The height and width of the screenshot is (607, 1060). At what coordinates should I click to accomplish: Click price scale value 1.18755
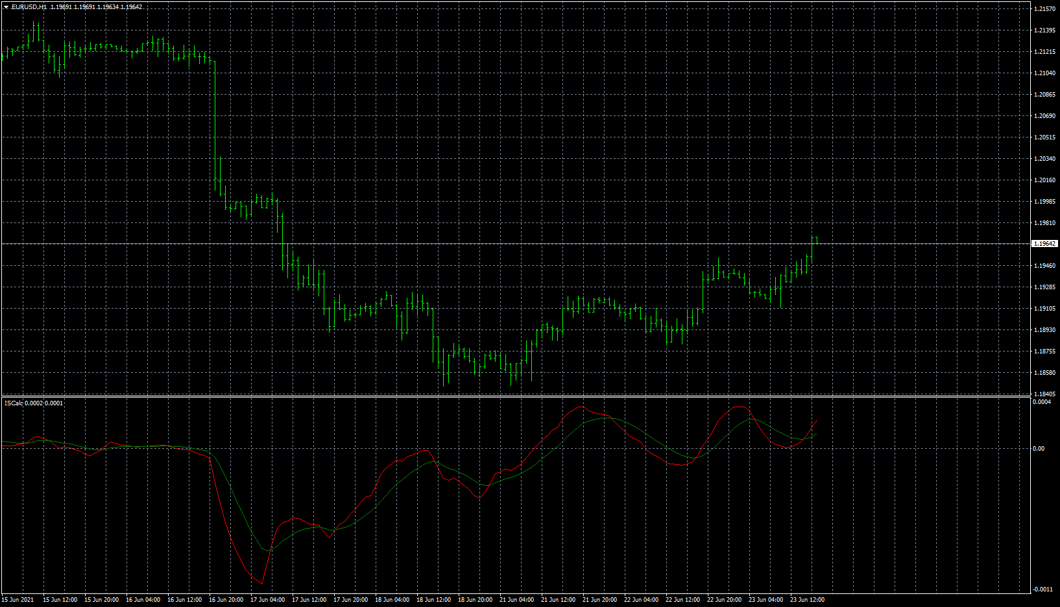(1044, 351)
